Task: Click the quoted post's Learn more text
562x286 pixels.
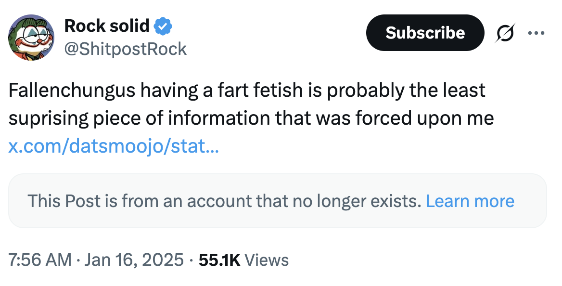Action: 471,201
